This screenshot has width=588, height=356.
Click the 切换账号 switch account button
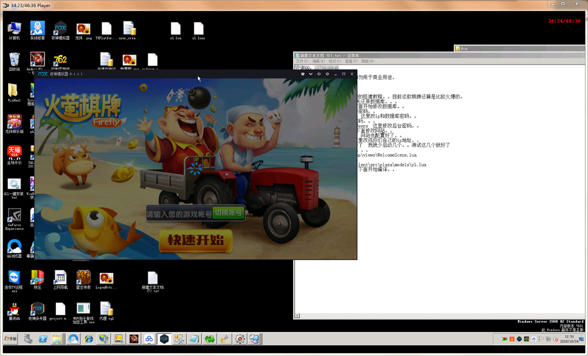coord(228,213)
